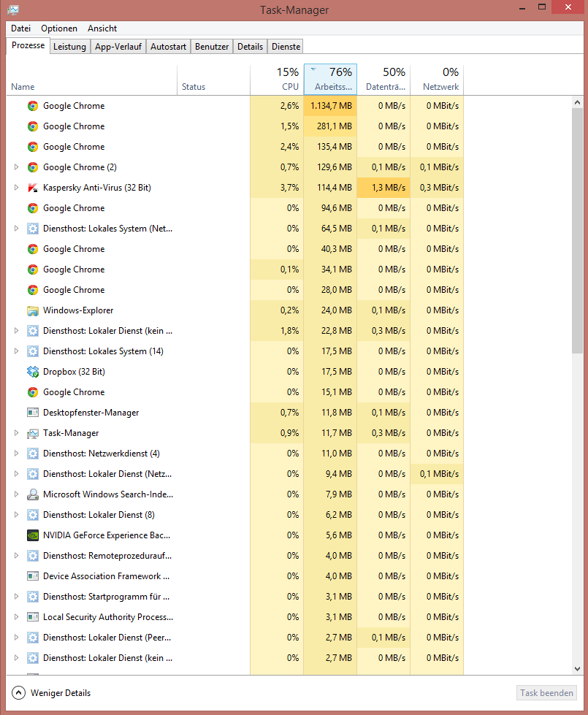Expand the Google Chrome (2) group
The image size is (588, 715).
pyautogui.click(x=16, y=167)
